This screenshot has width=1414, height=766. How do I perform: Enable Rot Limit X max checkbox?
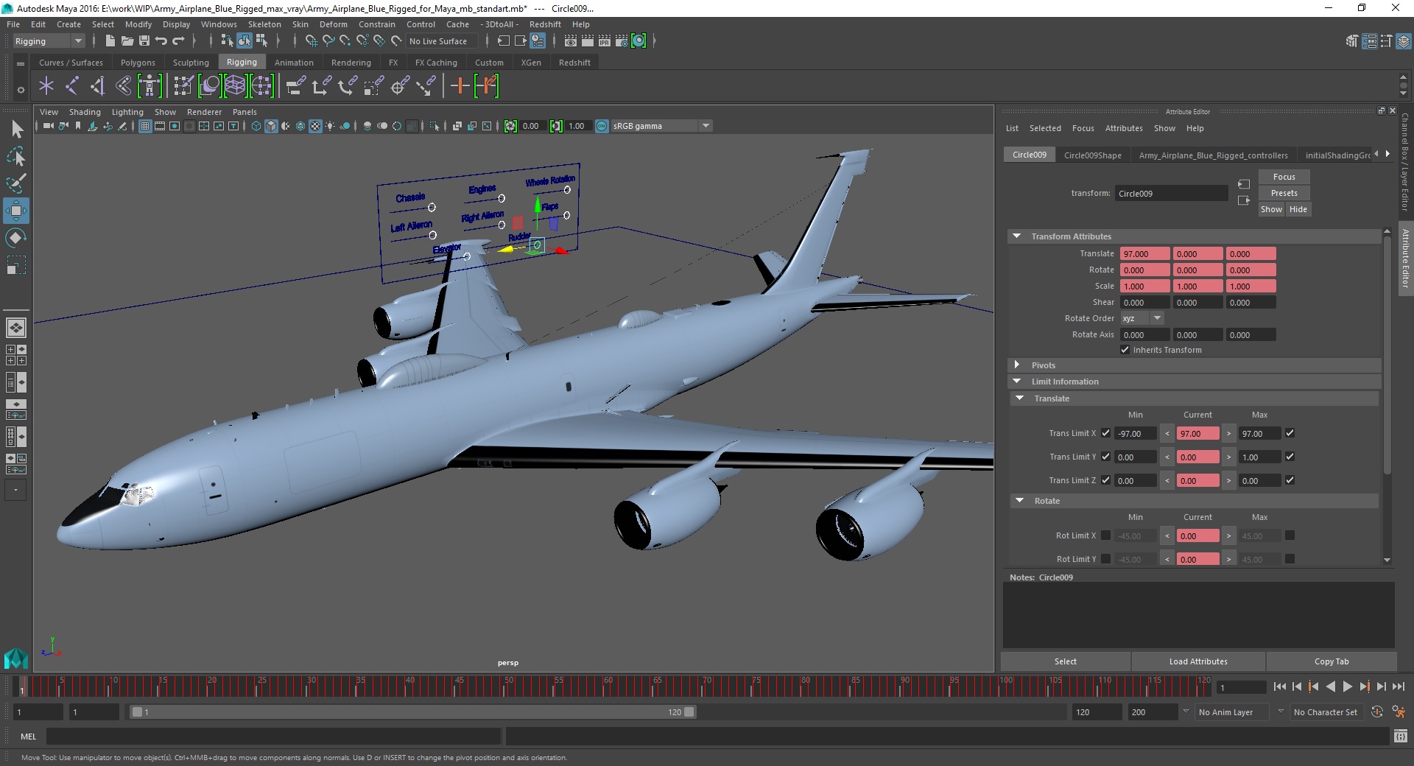(1290, 535)
